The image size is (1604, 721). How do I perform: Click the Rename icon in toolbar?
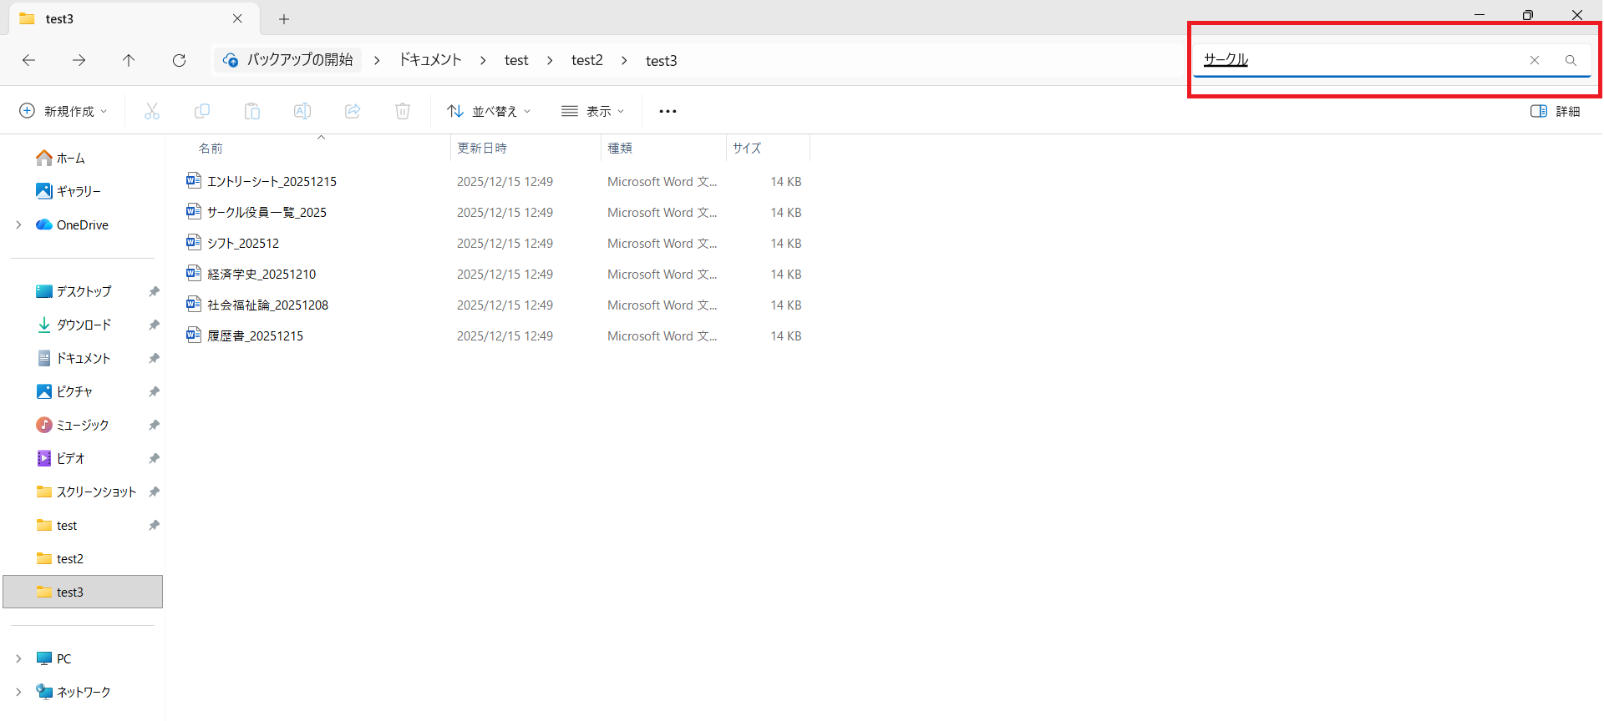[302, 111]
